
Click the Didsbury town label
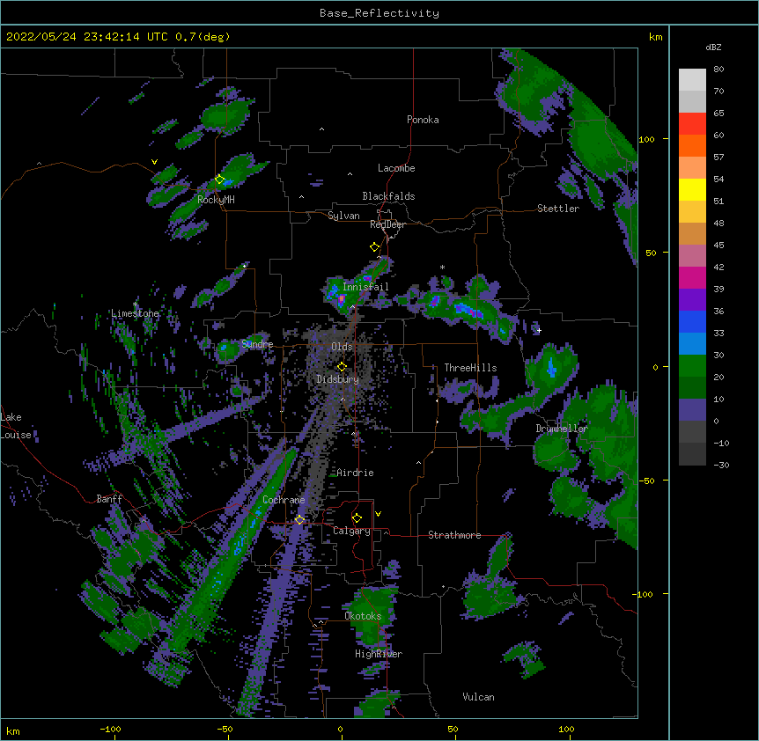[x=338, y=379]
